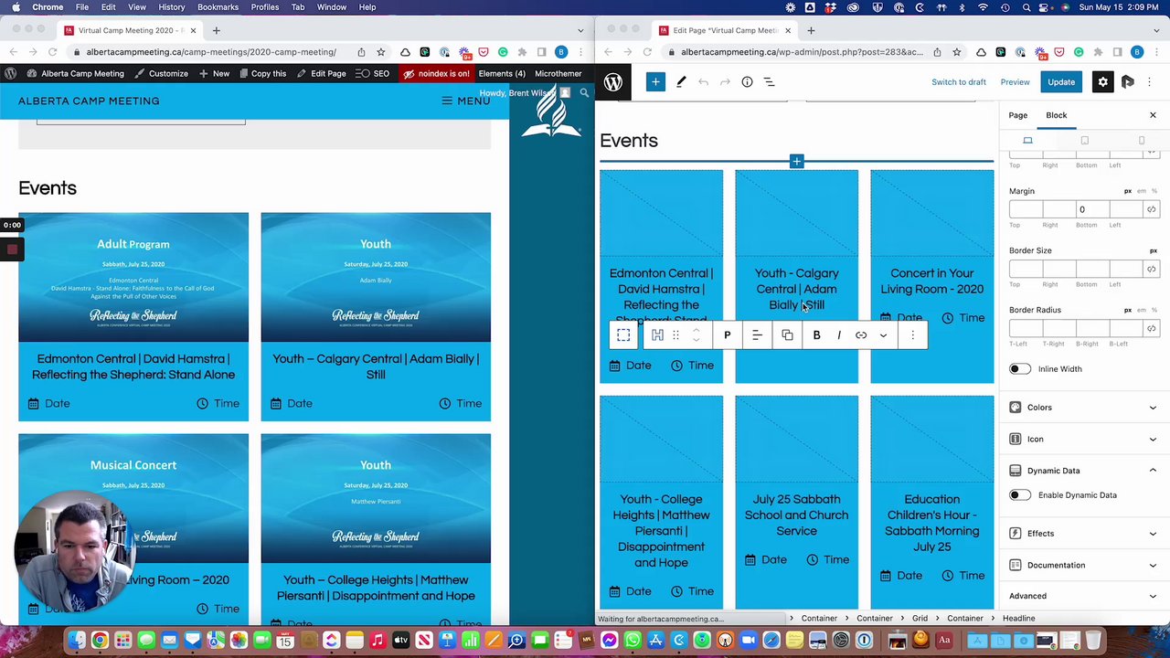1170x658 pixels.
Task: Insert a link via block toolbar
Action: tap(861, 335)
